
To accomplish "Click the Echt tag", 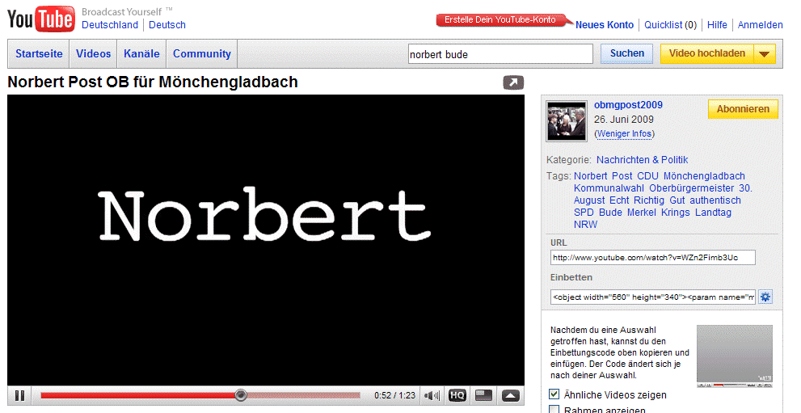I will [619, 200].
